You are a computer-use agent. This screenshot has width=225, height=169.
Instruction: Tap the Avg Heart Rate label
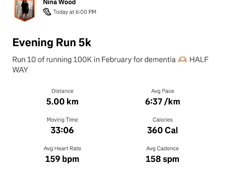62,148
